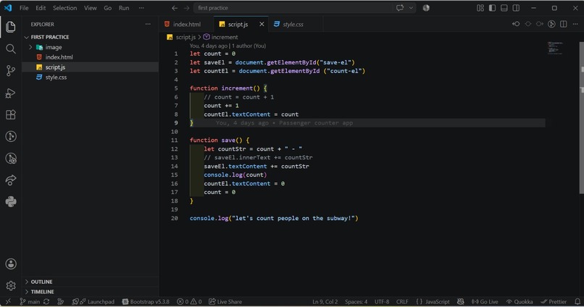Open the Live Share activity bar view
This screenshot has height=307, width=584.
[x=11, y=180]
